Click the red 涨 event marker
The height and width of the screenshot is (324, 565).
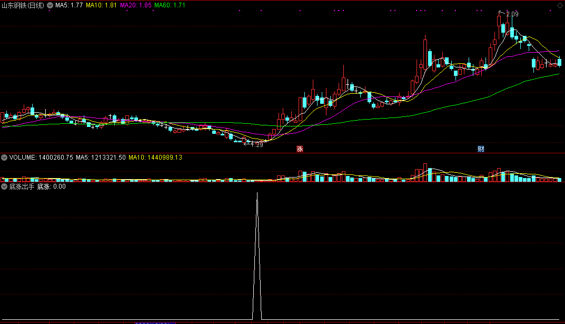[300, 149]
